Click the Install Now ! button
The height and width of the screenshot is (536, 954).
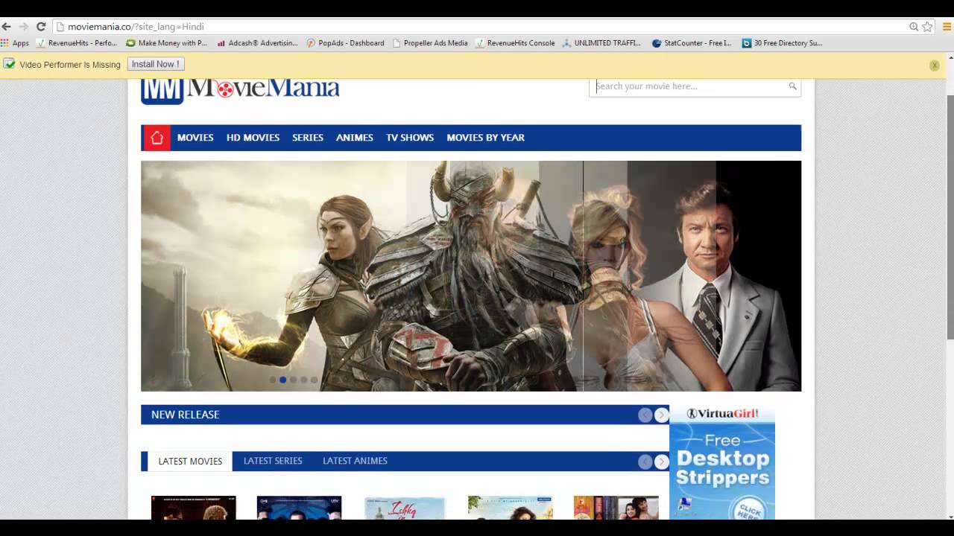coord(156,64)
